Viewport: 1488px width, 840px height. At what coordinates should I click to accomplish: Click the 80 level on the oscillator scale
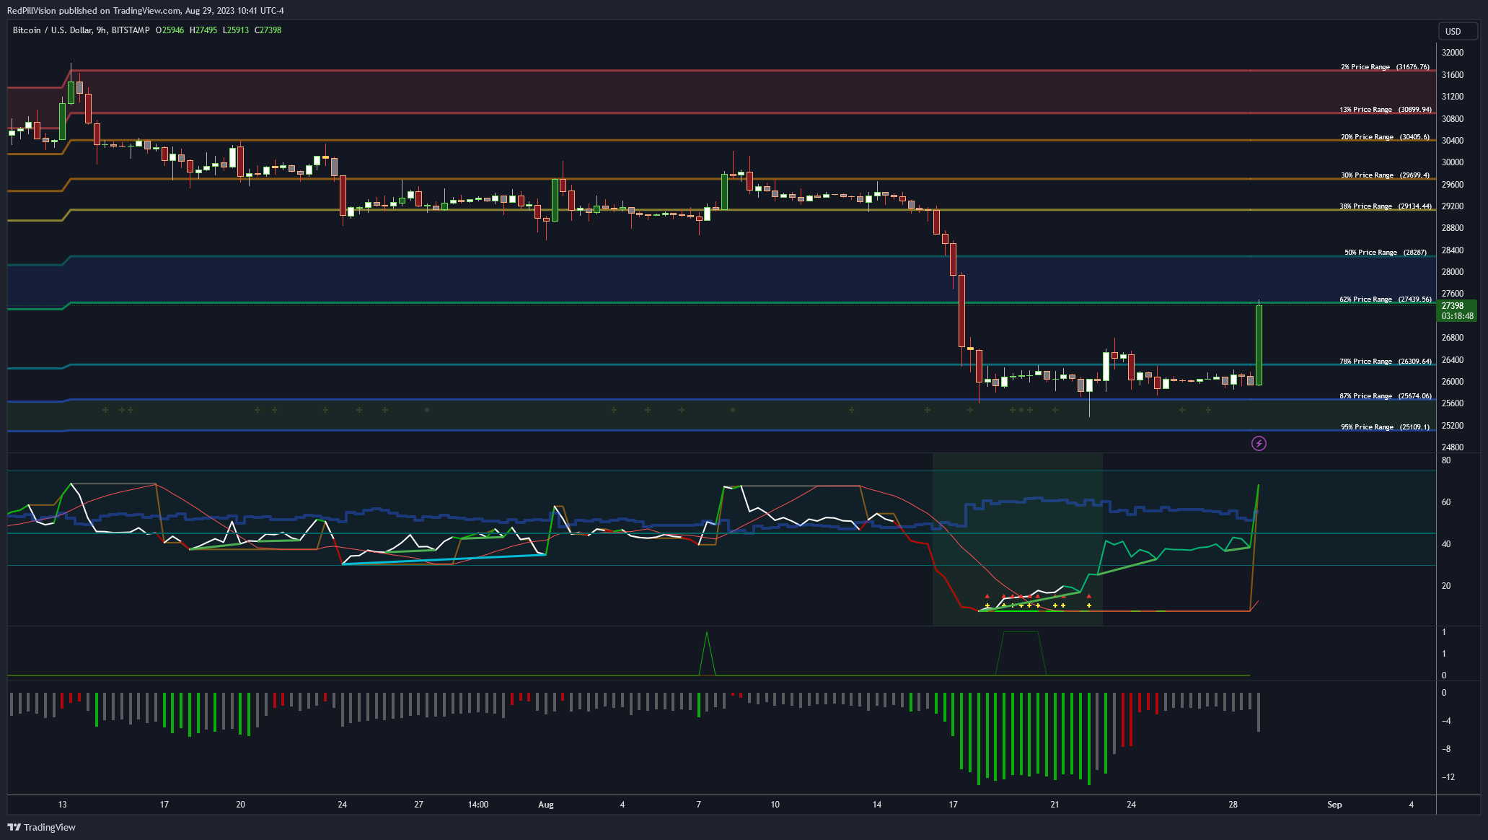[x=1446, y=460]
